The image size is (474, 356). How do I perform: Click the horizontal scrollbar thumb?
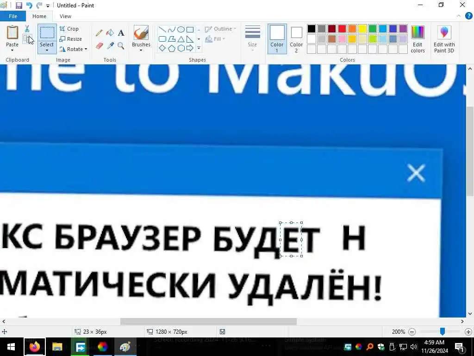point(208,321)
